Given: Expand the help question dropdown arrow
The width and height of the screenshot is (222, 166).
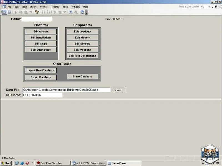Looking at the screenshot, I should click(209, 7).
